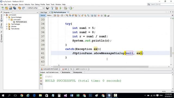Click the Undo toolbar icon
Screen dimensions: 174x98
(20, 8)
